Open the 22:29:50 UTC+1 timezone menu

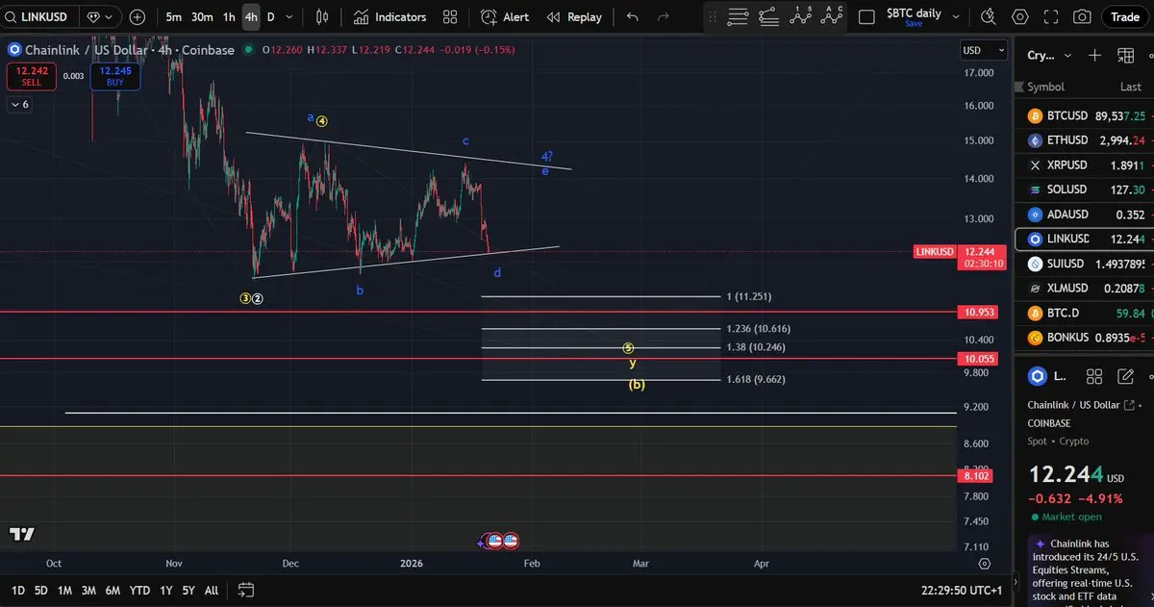click(962, 590)
